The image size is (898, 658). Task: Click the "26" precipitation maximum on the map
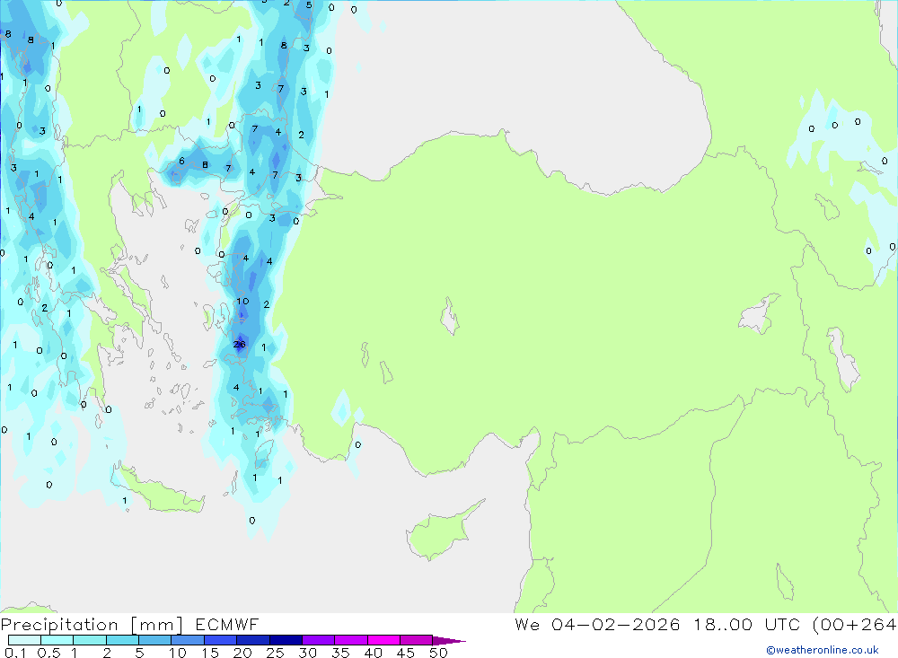(240, 344)
